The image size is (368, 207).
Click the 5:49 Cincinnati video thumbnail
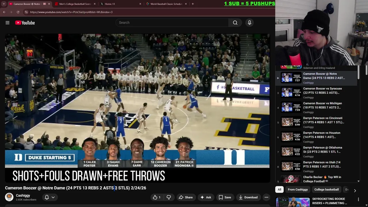(291, 122)
